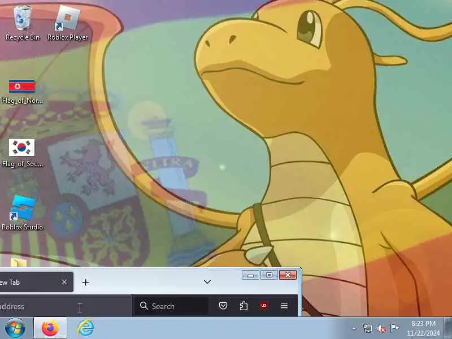Image resolution: width=452 pixels, height=339 pixels.
Task: Click the magnifier icon in the Search box
Action: [144, 306]
